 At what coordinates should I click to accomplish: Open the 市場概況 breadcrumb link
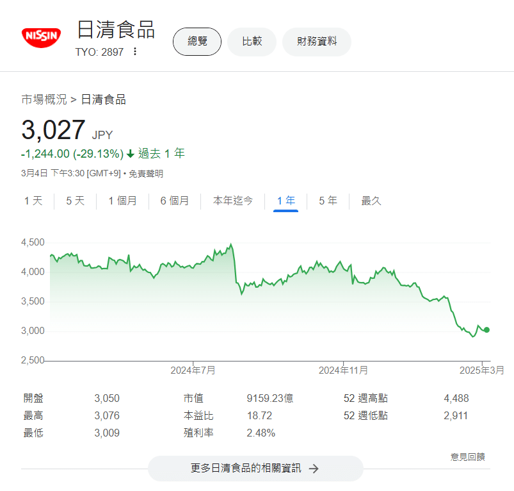[44, 99]
